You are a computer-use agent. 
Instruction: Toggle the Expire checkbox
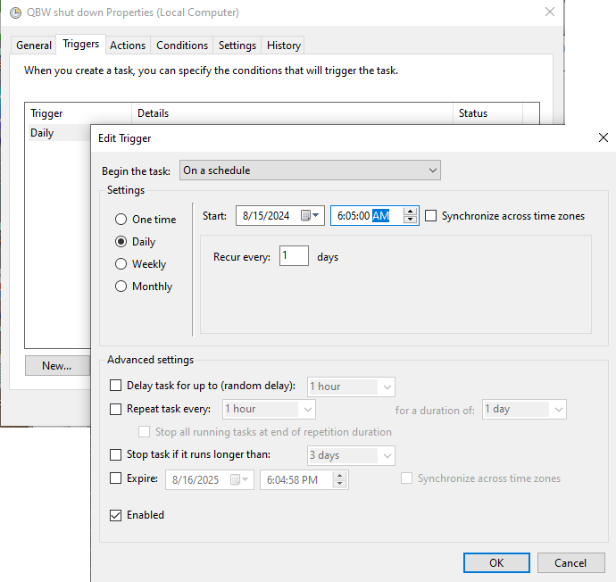point(115,478)
